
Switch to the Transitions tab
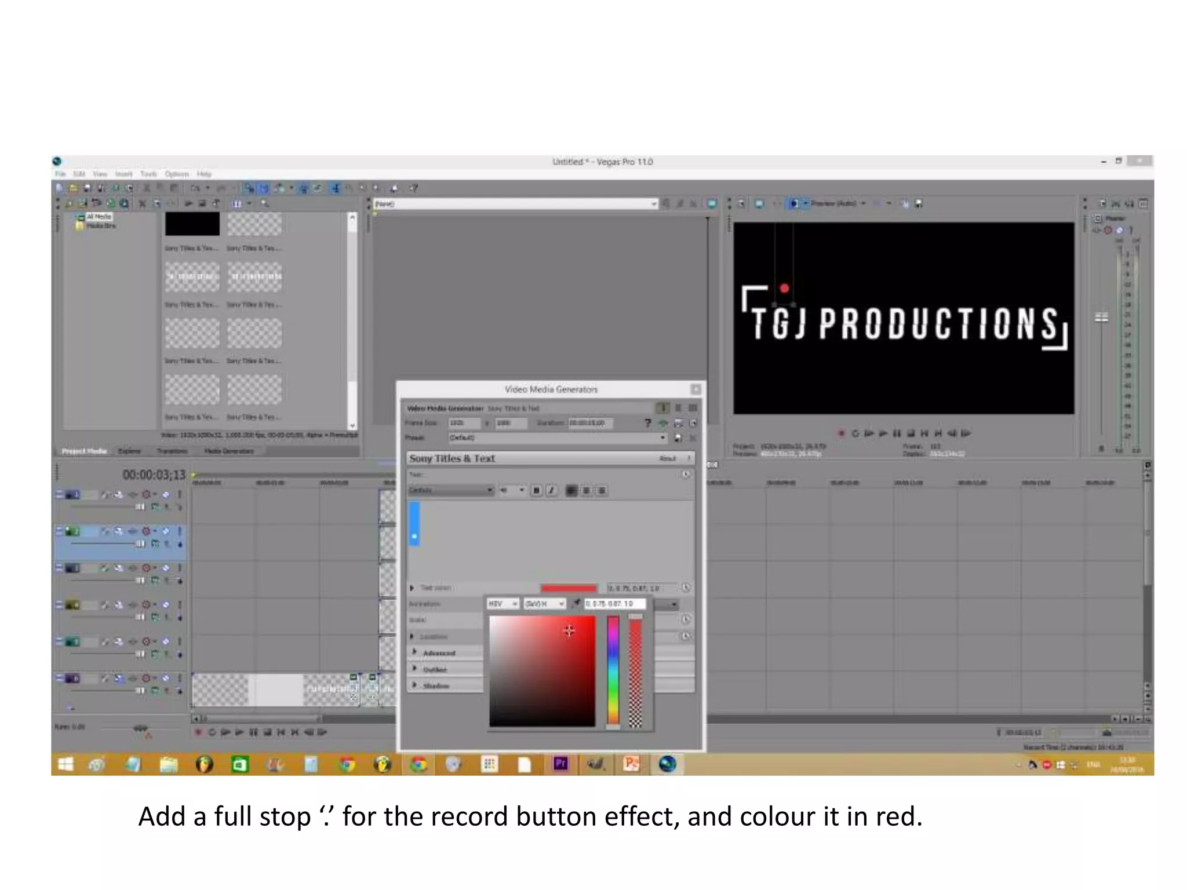coord(172,451)
